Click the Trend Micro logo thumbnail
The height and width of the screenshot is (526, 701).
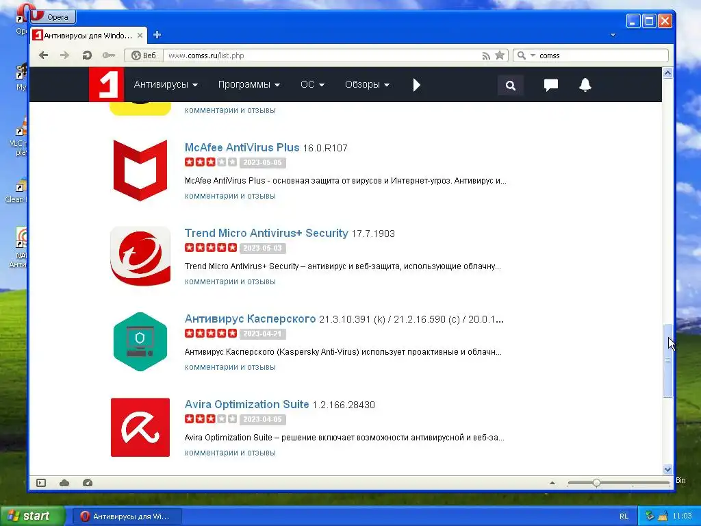click(x=140, y=256)
